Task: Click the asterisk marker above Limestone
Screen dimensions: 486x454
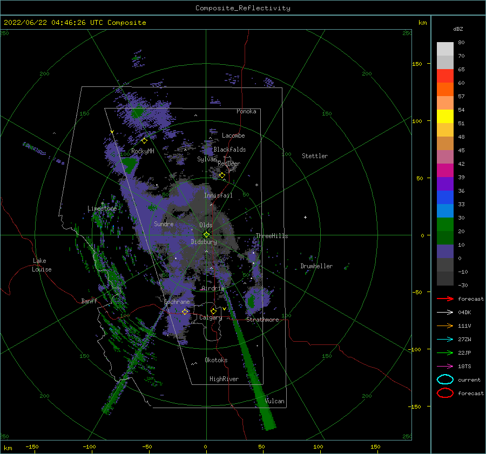Action: pyautogui.click(x=102, y=204)
